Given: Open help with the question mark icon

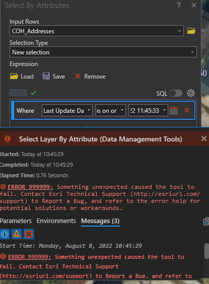Looking at the screenshot, I should click(179, 5).
